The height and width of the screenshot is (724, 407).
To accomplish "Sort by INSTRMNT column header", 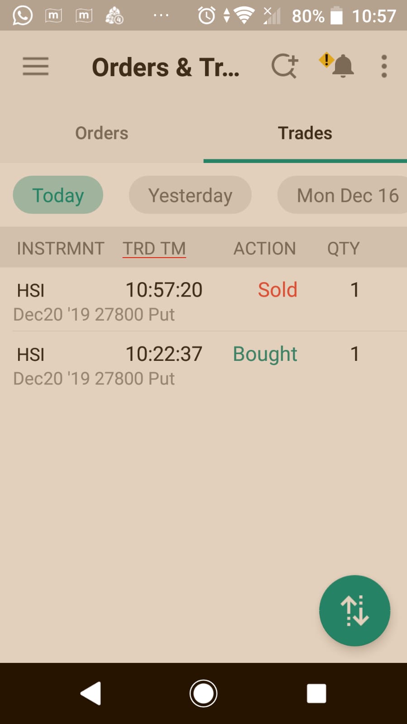I will click(61, 248).
